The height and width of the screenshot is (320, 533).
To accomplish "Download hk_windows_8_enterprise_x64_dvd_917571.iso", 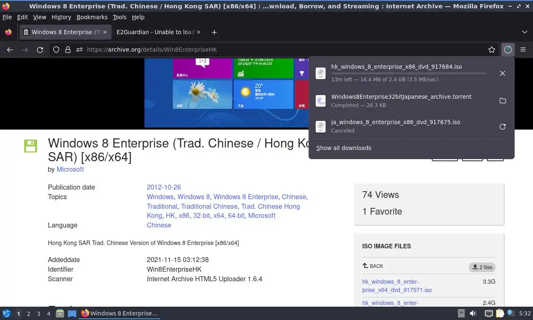I will click(397, 286).
